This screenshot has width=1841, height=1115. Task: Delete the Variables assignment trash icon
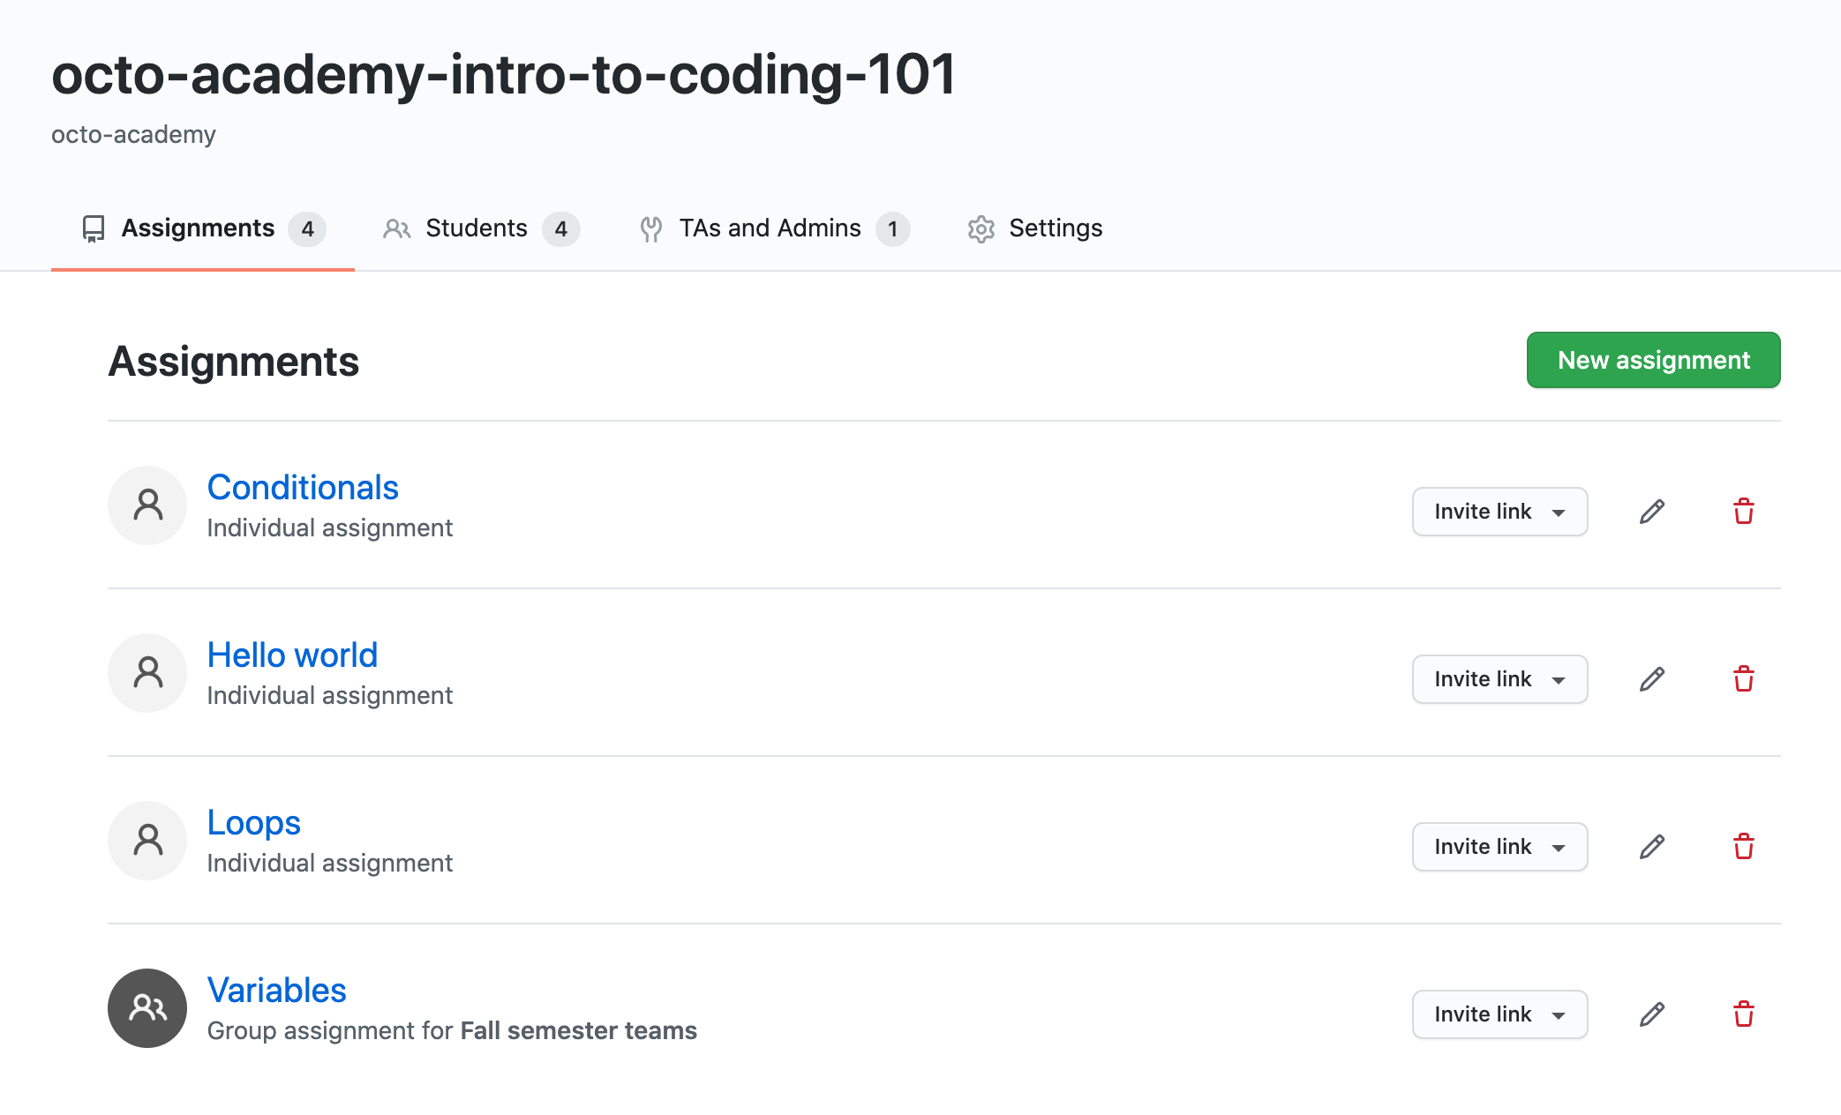pyautogui.click(x=1743, y=1014)
